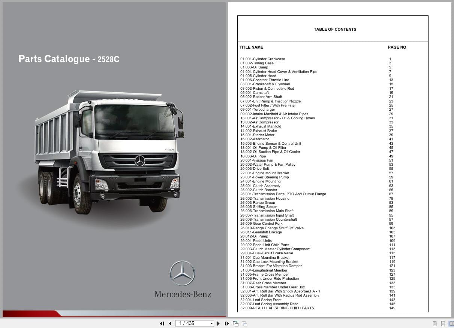Select entry '03.002-Piston & Connecting Rod'
The height and width of the screenshot is (328, 454).
(267, 89)
